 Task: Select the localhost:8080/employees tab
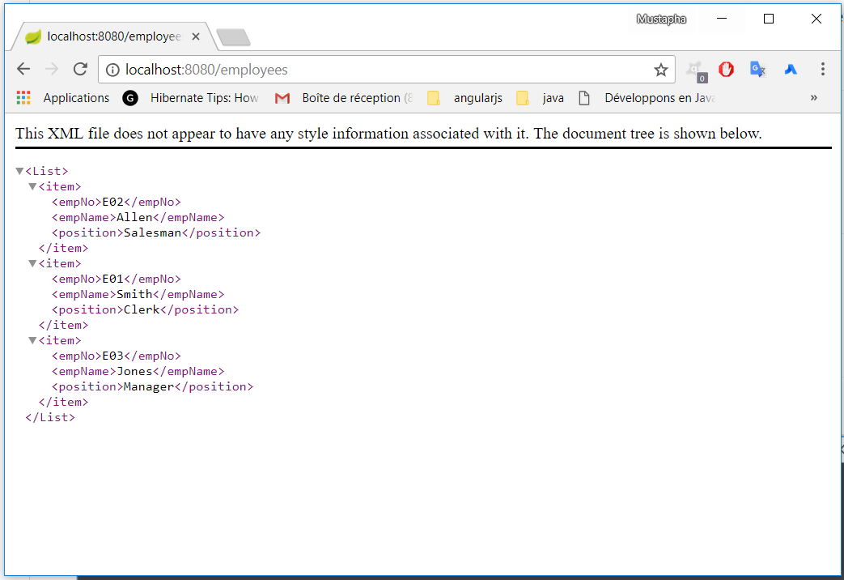click(113, 36)
